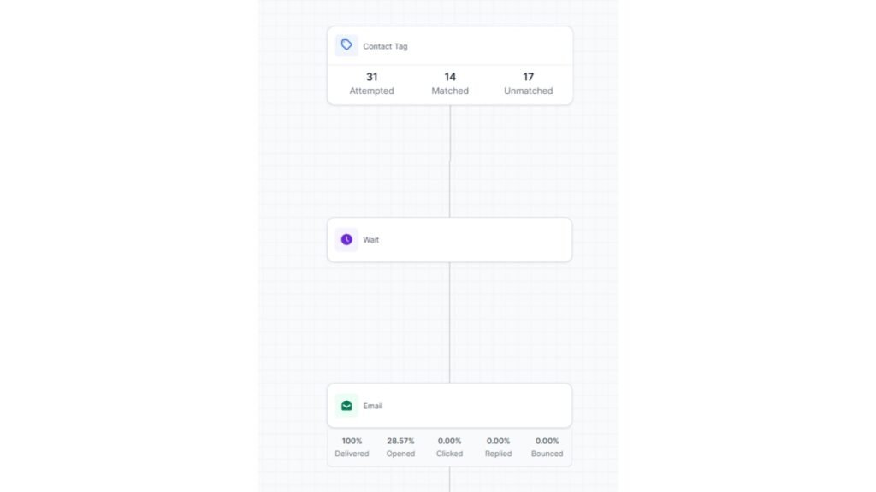The width and height of the screenshot is (876, 492).
Task: Click the green email icon badge
Action: pos(346,405)
